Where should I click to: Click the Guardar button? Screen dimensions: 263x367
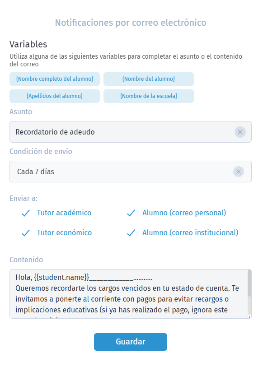point(131,342)
